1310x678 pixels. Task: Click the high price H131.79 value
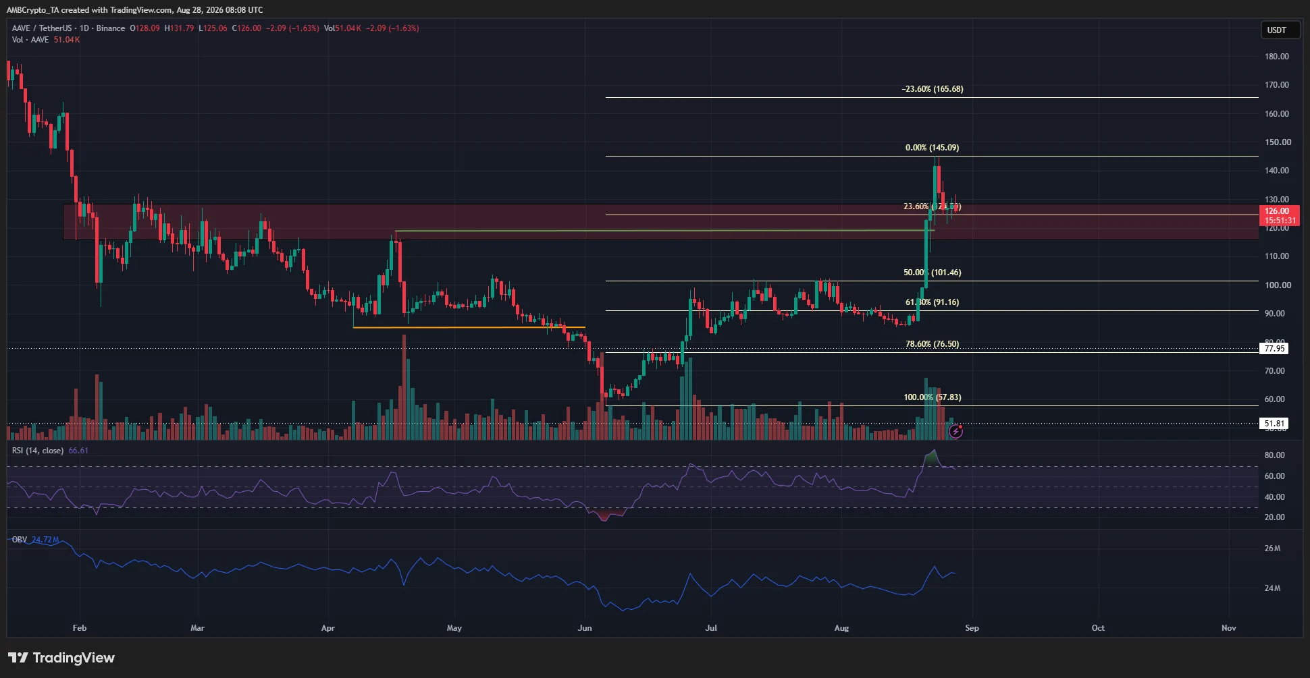[180, 28]
